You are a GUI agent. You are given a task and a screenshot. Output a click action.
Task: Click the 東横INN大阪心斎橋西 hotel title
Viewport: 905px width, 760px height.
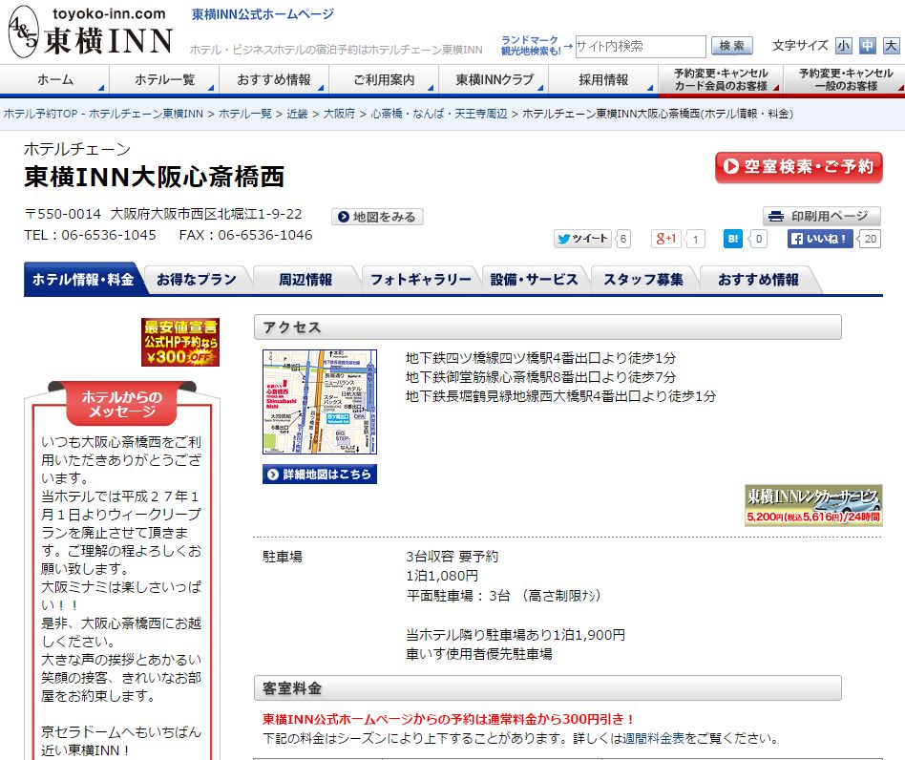pyautogui.click(x=154, y=177)
